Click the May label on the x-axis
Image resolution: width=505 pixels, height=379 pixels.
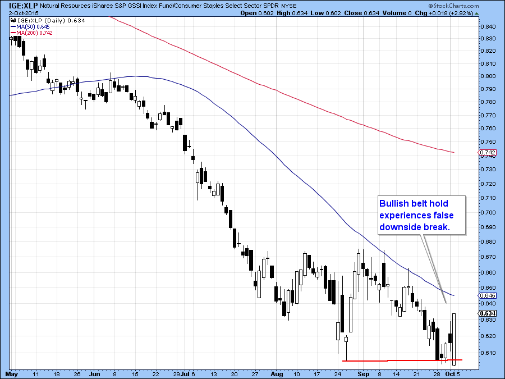pos(12,374)
